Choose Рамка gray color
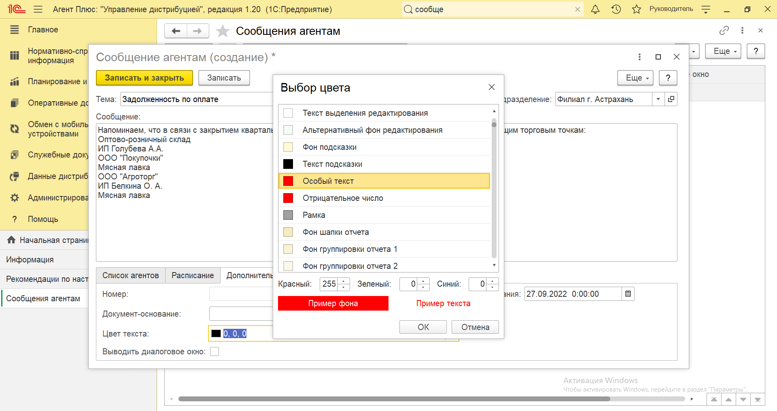Screen dimensions: 777x411 click(x=384, y=215)
